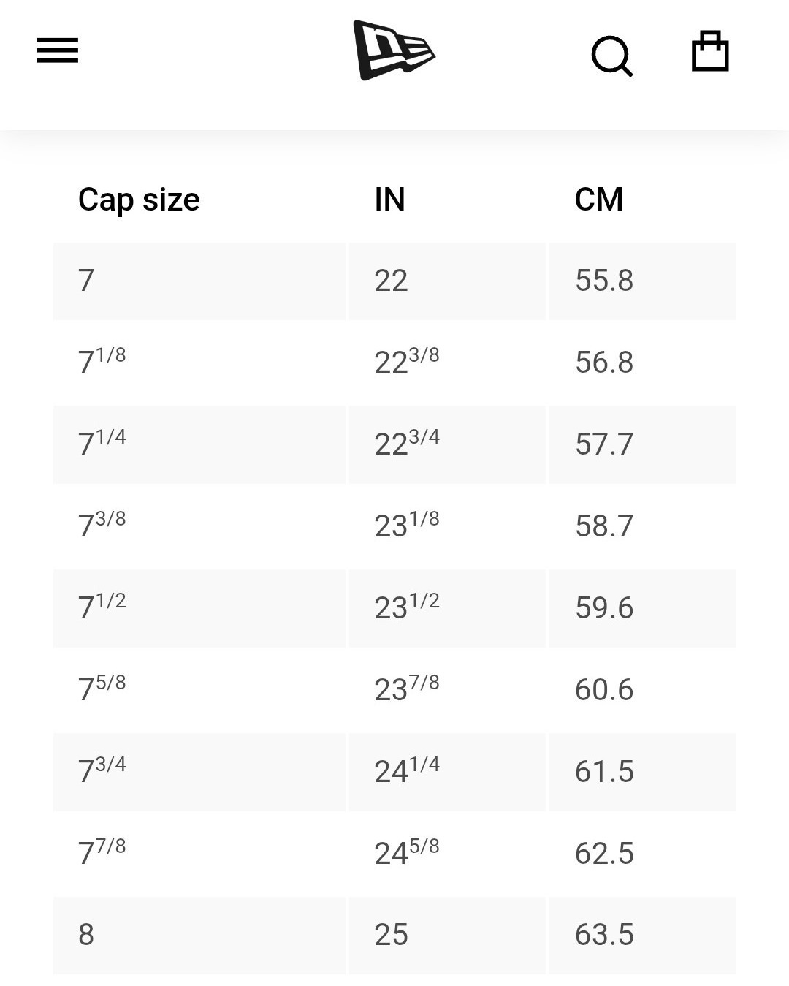Viewport: 789px width, 986px height.
Task: Select the 25 inches cell
Action: pyautogui.click(x=447, y=935)
